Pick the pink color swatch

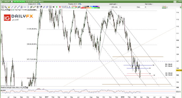click(x=99, y=6)
